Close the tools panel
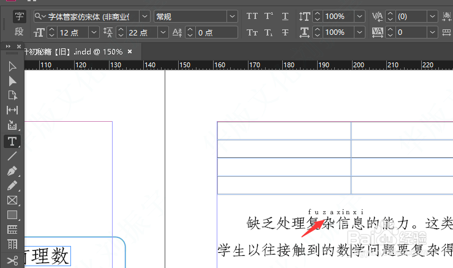The width and height of the screenshot is (453, 268). (19, 47)
